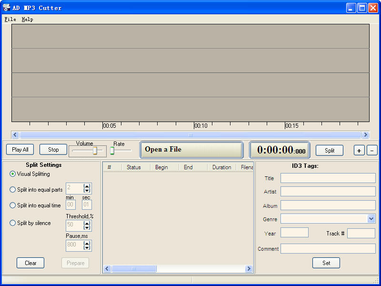Stop playback with Stop button

pos(53,150)
